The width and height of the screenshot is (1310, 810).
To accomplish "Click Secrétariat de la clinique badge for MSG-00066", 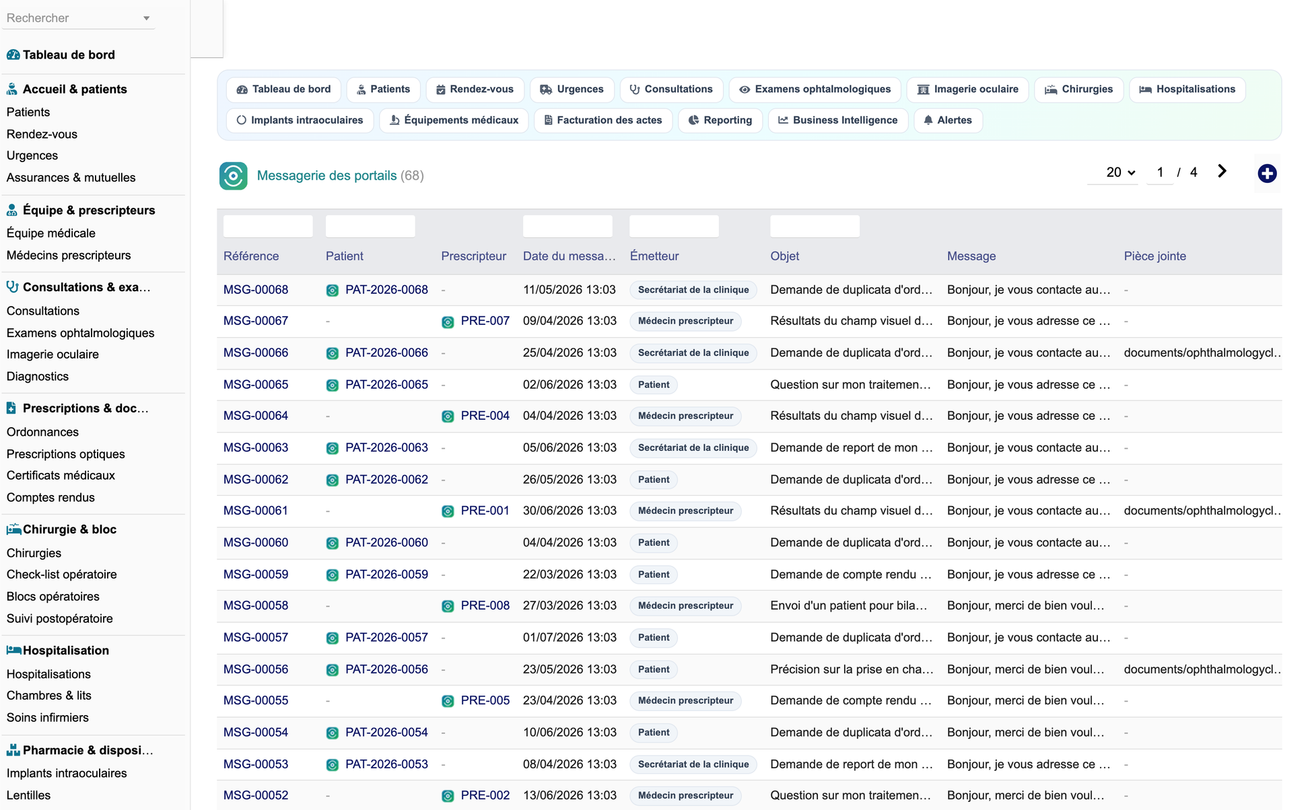I will [693, 353].
